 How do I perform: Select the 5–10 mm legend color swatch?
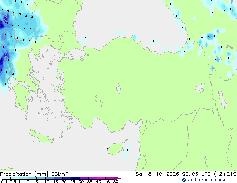(x=41, y=178)
